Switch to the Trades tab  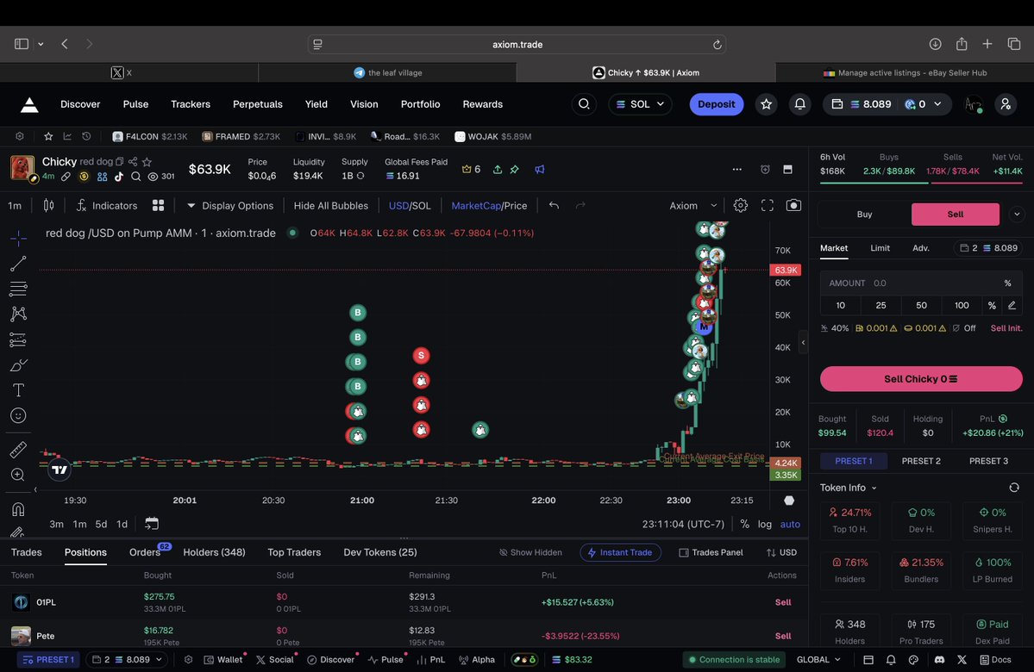[x=27, y=552]
